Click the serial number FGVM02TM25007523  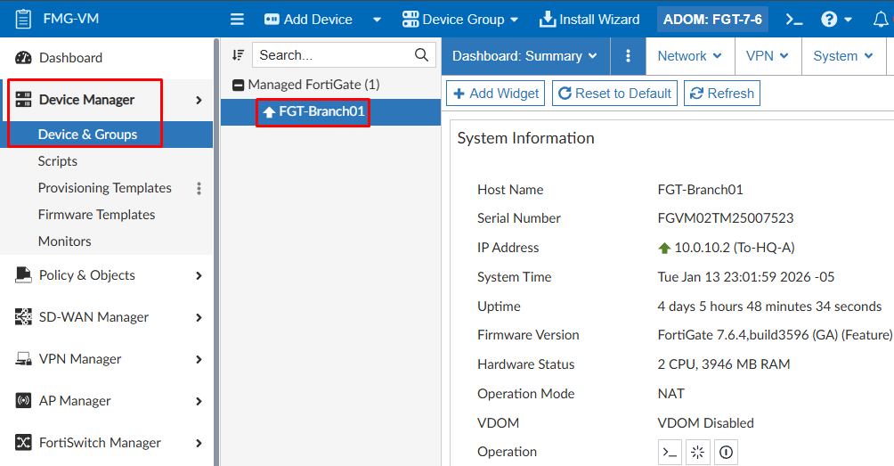(x=725, y=218)
